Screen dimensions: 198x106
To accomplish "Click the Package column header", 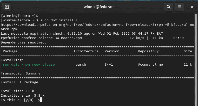I will tap(10, 51).
